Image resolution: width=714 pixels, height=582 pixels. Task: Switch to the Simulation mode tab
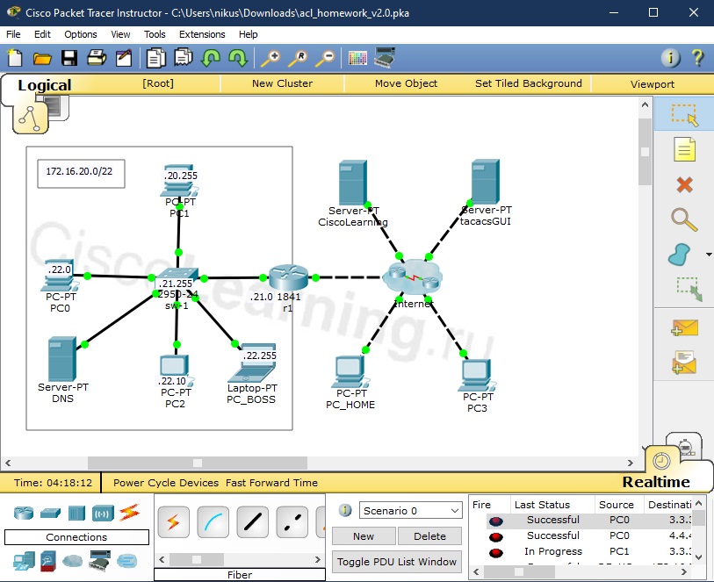pos(686,446)
